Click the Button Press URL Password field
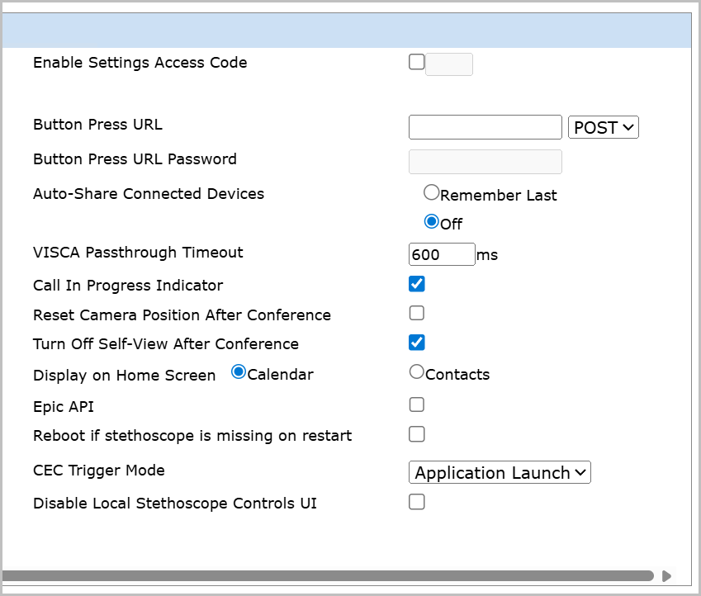This screenshot has height=596, width=701. 485,162
